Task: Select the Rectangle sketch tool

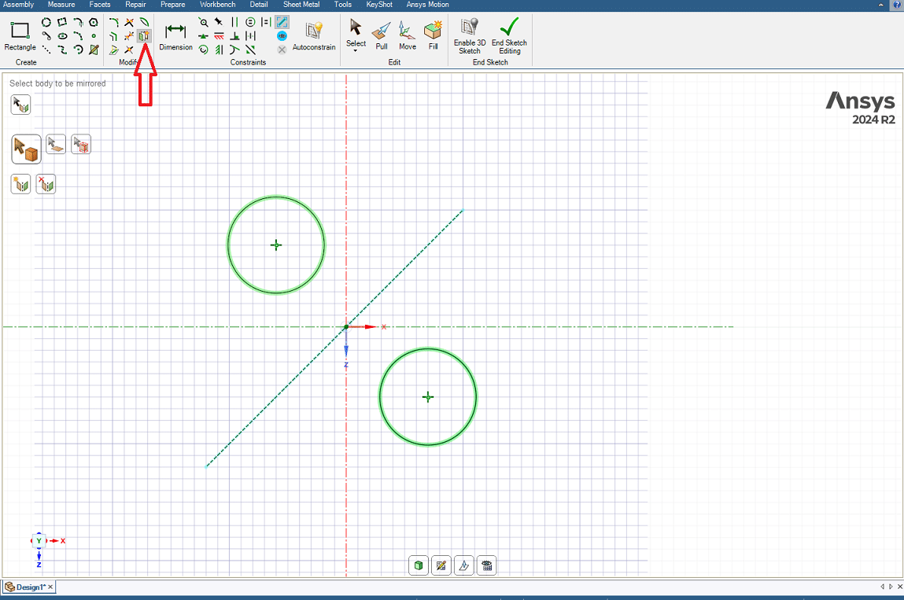Action: pos(20,36)
